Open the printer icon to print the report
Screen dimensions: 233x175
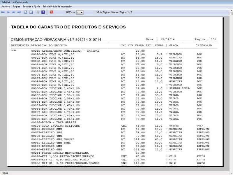38,12
